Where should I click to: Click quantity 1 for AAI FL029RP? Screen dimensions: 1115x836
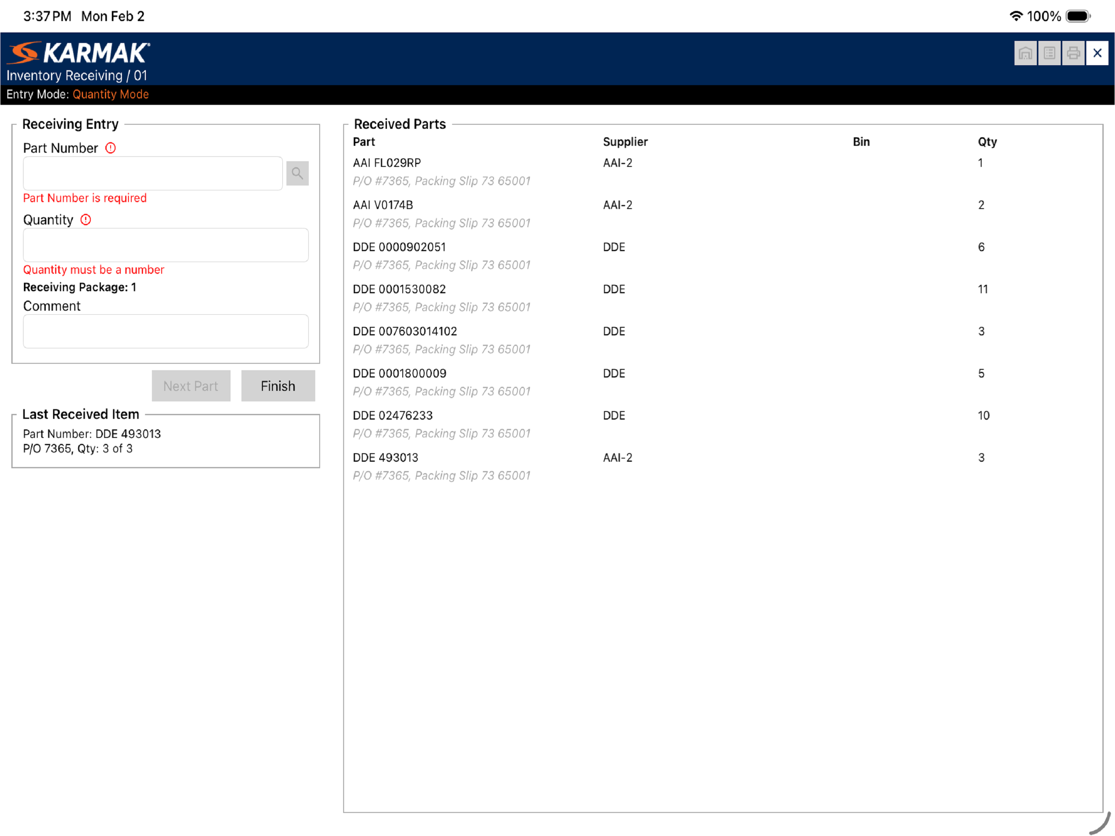pos(980,163)
